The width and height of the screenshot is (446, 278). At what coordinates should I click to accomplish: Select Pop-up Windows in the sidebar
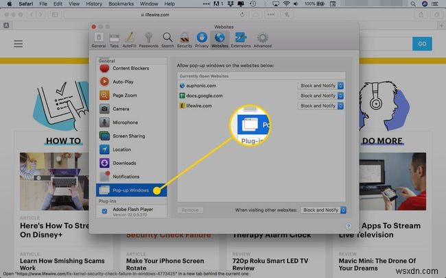coord(132,190)
